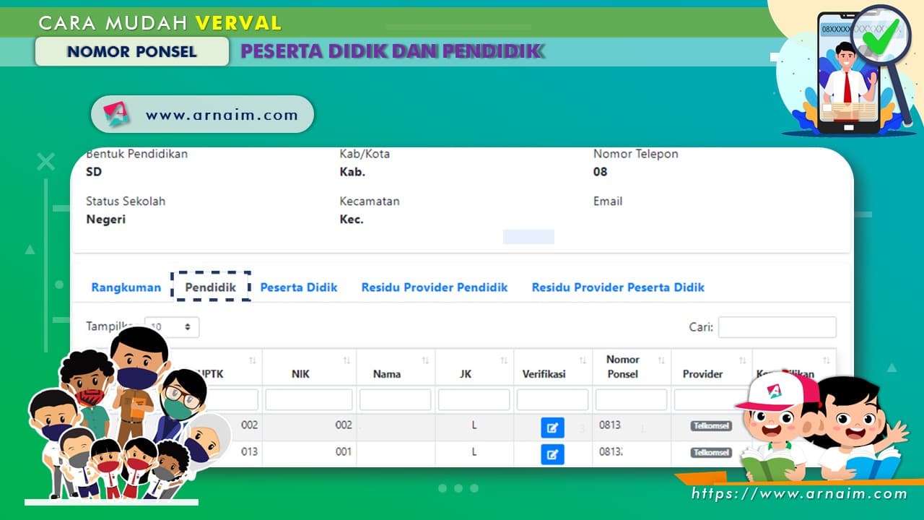Click the Verifikasi column header
This screenshot has height=520, width=924.
[x=553, y=368]
